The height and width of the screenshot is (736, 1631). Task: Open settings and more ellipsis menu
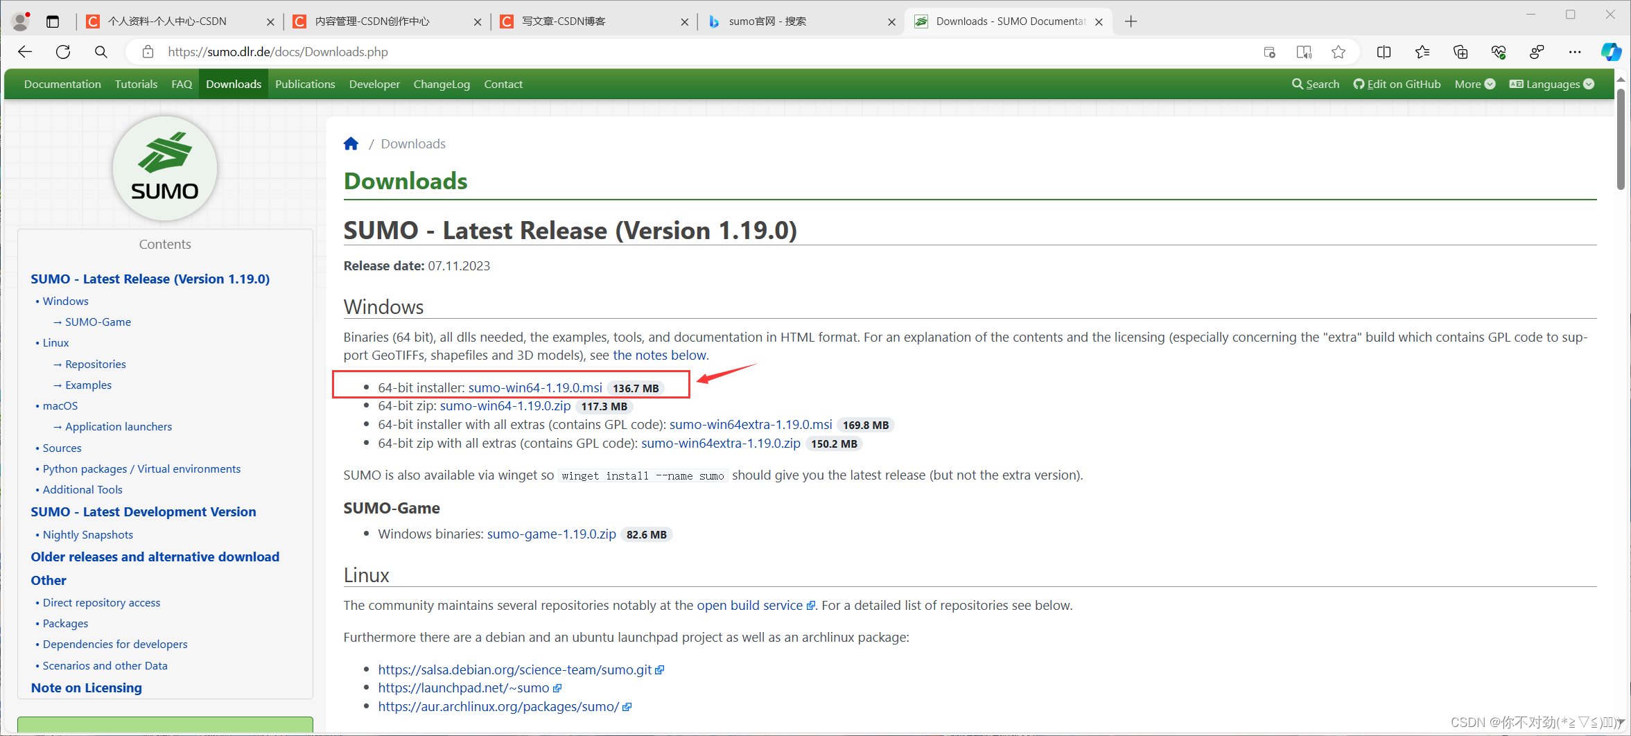tap(1575, 52)
